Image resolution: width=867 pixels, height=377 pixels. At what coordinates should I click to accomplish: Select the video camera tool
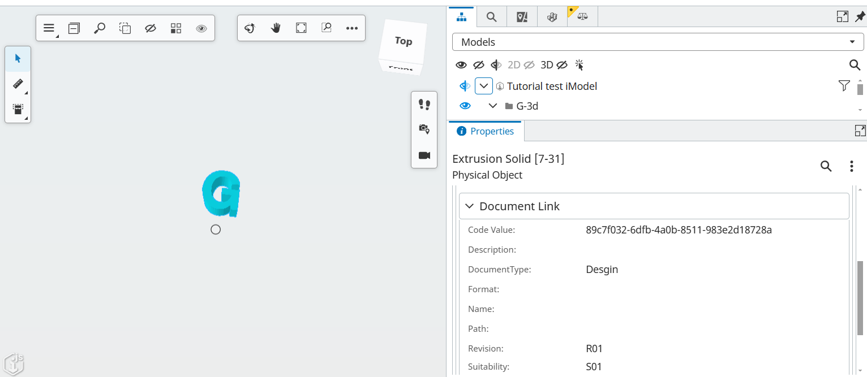click(424, 155)
